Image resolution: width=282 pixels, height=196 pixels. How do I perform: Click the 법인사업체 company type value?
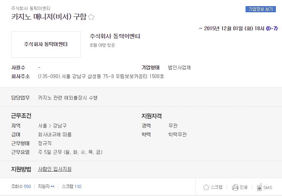tap(179, 67)
